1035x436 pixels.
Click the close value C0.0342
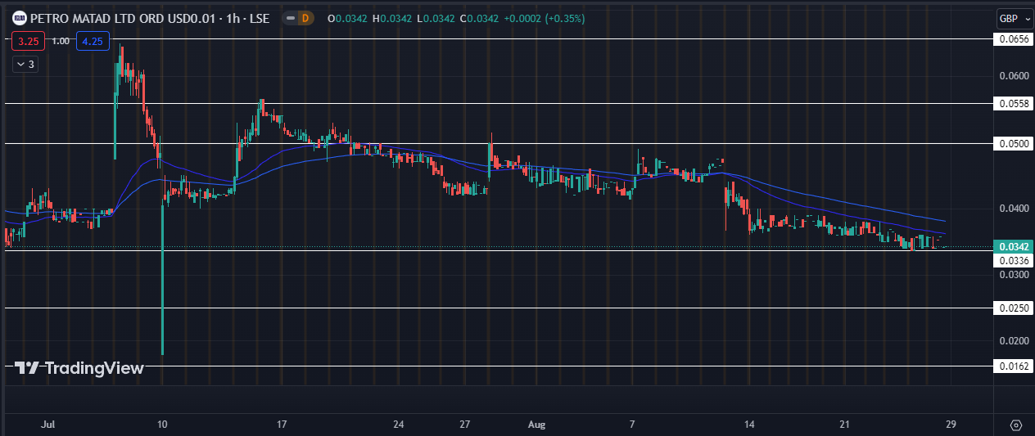click(x=479, y=18)
